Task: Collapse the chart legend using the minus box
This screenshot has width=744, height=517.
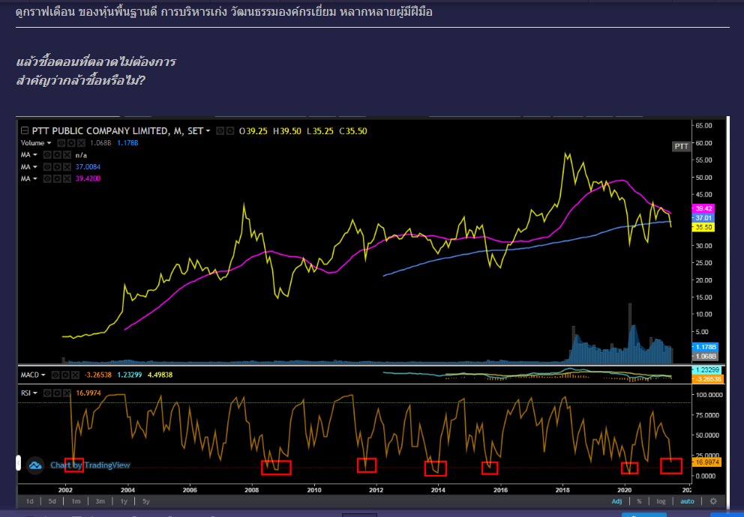Action: 25,131
